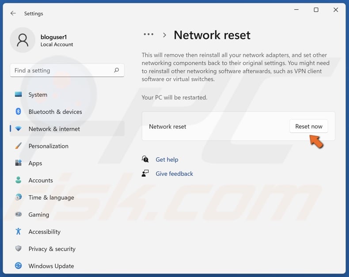The width and height of the screenshot is (349, 277).
Task: Open Personalization settings
Action: pos(67,146)
